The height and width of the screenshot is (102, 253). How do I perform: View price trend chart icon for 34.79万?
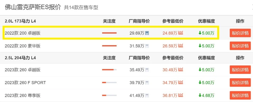(181, 82)
